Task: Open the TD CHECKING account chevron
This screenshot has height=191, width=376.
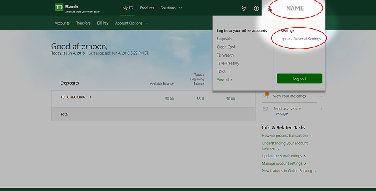Action: point(90,97)
